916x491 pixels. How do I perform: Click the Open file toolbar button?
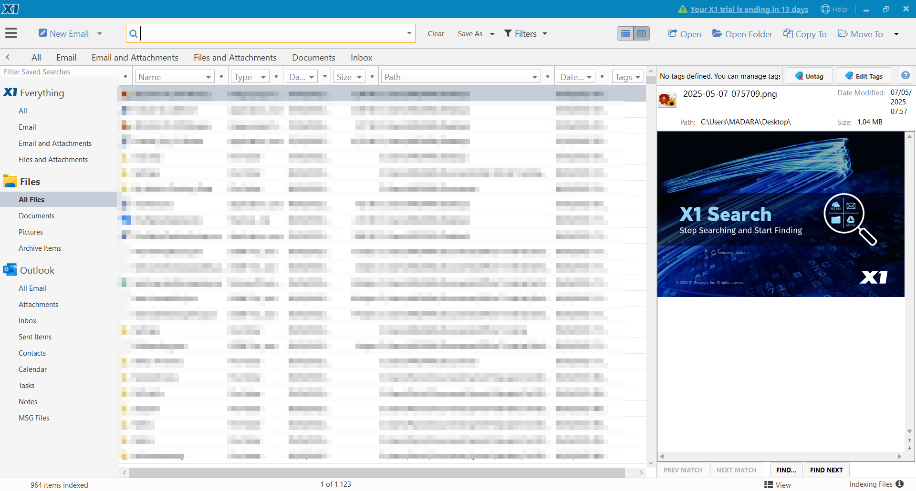[x=685, y=34]
